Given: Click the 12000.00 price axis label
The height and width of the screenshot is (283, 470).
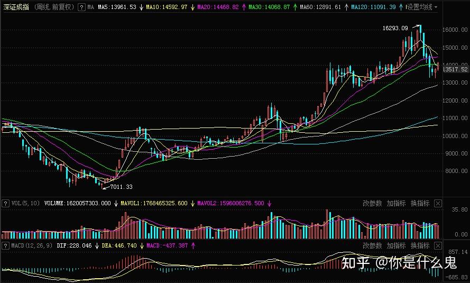Looking at the screenshot, I should coord(455,101).
